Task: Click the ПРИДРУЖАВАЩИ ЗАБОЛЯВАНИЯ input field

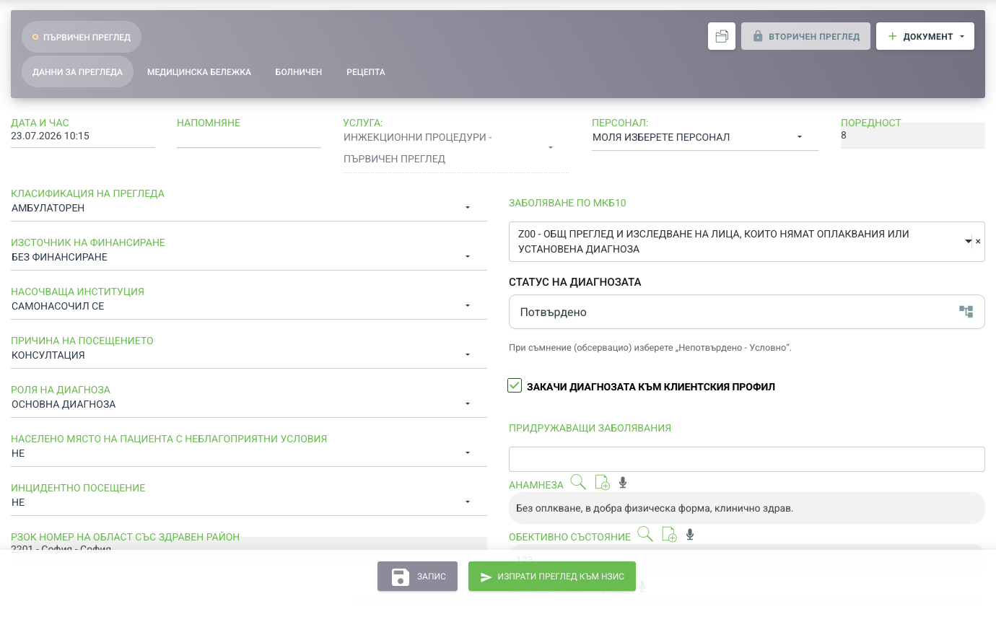Action: [747, 459]
